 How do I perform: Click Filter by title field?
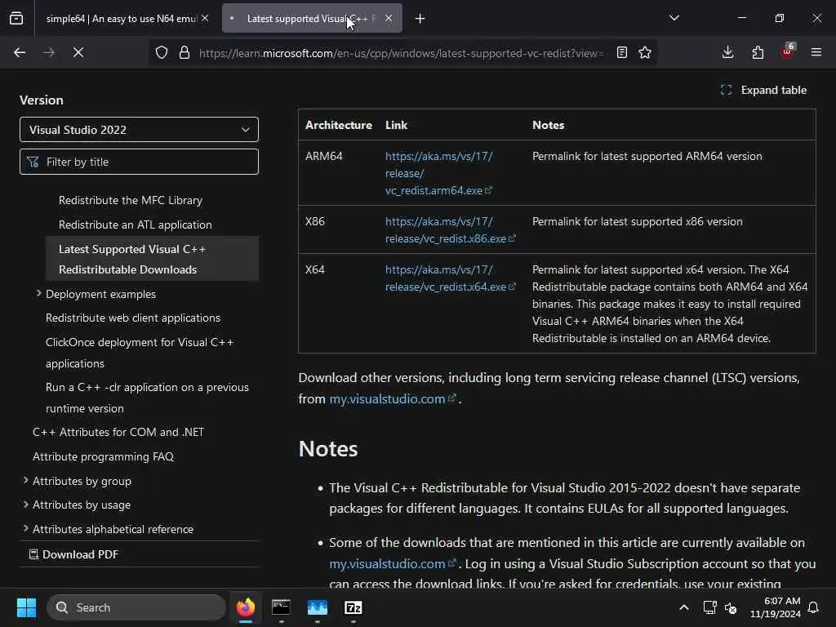pyautogui.click(x=139, y=162)
